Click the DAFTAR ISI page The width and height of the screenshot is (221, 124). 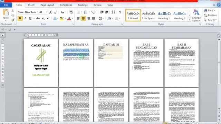point(111,63)
